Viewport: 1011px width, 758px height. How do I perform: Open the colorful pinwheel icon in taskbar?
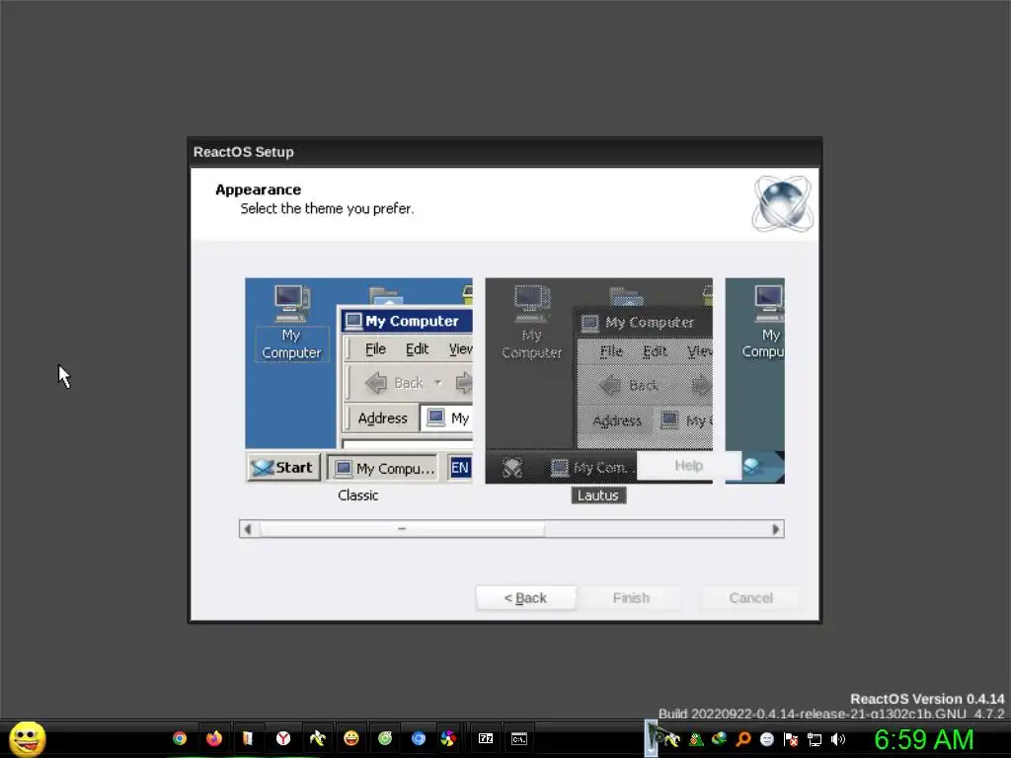pos(448,738)
